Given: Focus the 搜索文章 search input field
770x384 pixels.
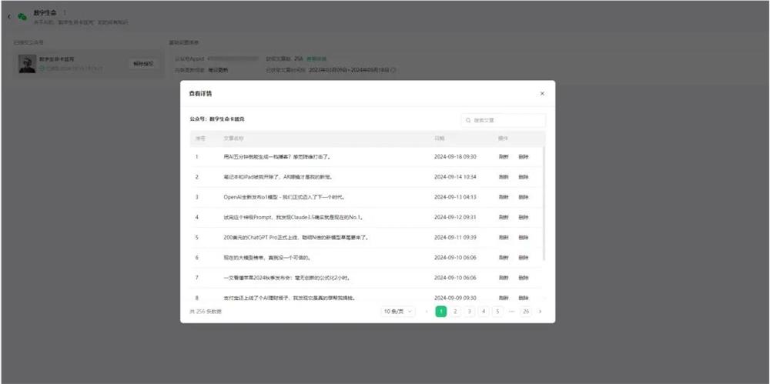Looking at the screenshot, I should click(x=504, y=120).
